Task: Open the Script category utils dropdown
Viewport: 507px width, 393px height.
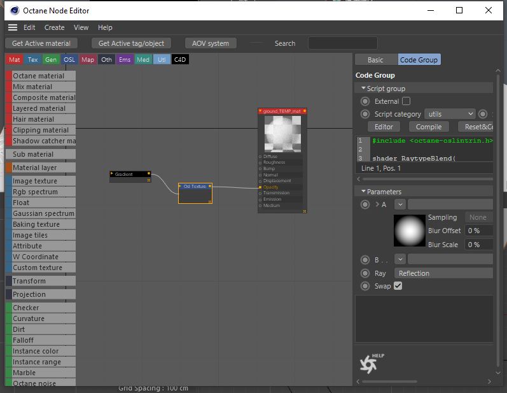Action: click(450, 114)
